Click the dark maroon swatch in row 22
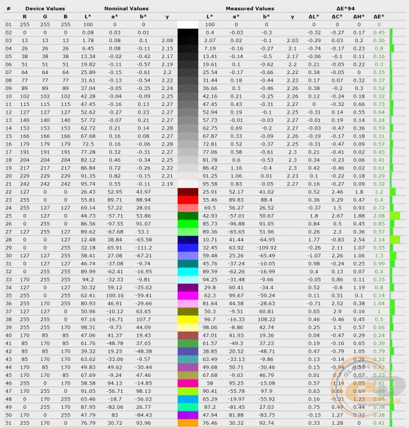 point(188,192)
